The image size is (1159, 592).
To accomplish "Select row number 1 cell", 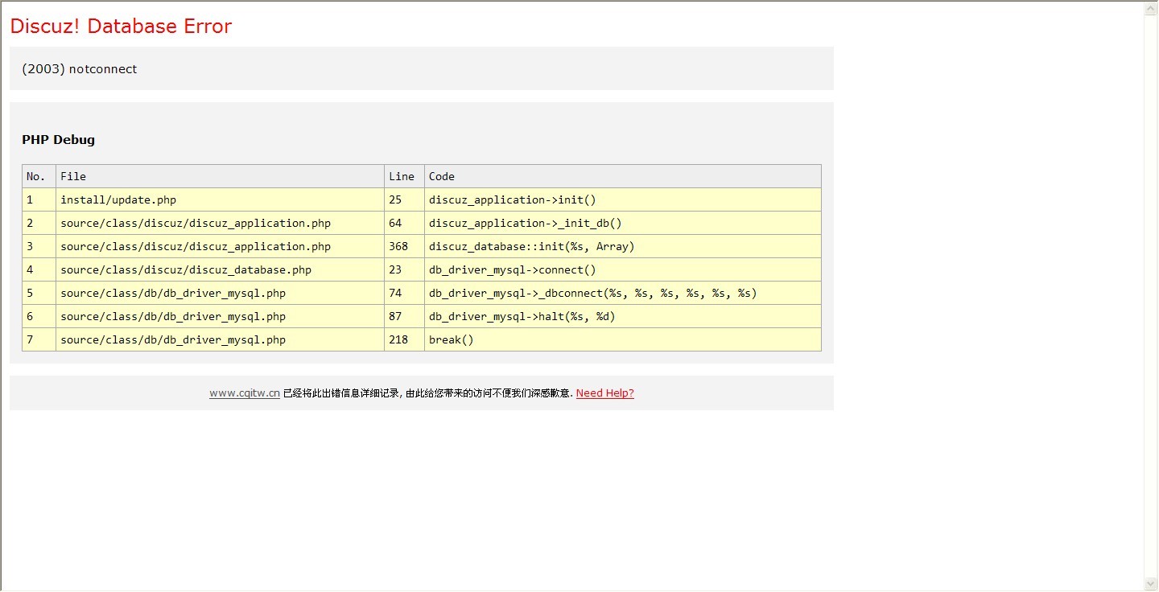I will pyautogui.click(x=39, y=199).
